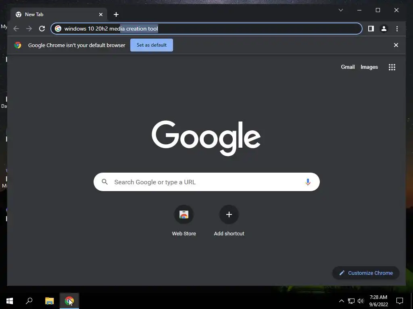Image resolution: width=413 pixels, height=309 pixels.
Task: Open the Gmail link
Action: pos(348,67)
